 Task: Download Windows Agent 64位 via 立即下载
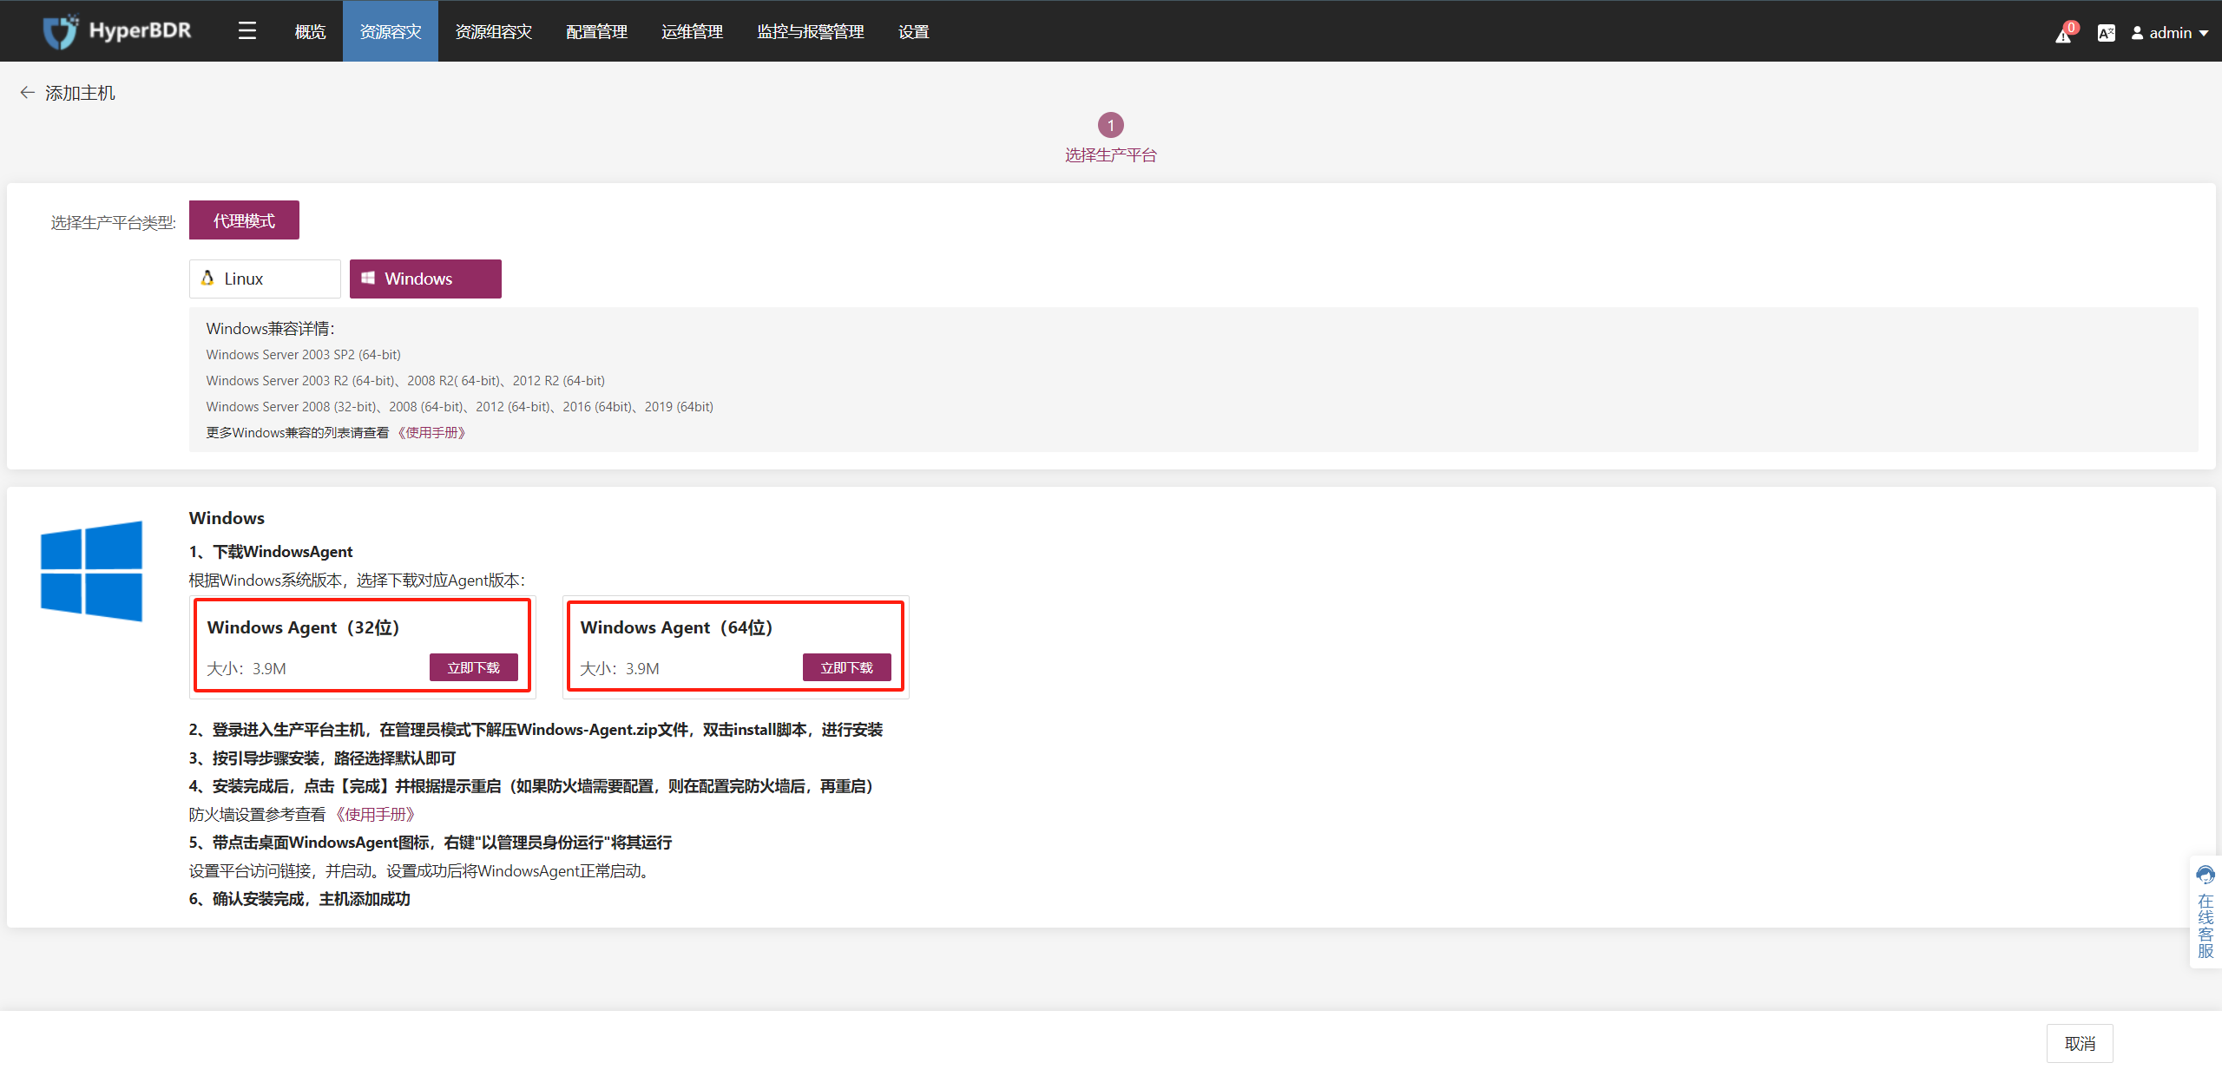click(847, 667)
